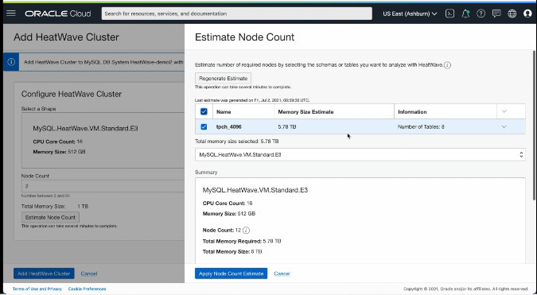
Task: Click the info icon after the HeatWave description
Action: tap(447, 65)
